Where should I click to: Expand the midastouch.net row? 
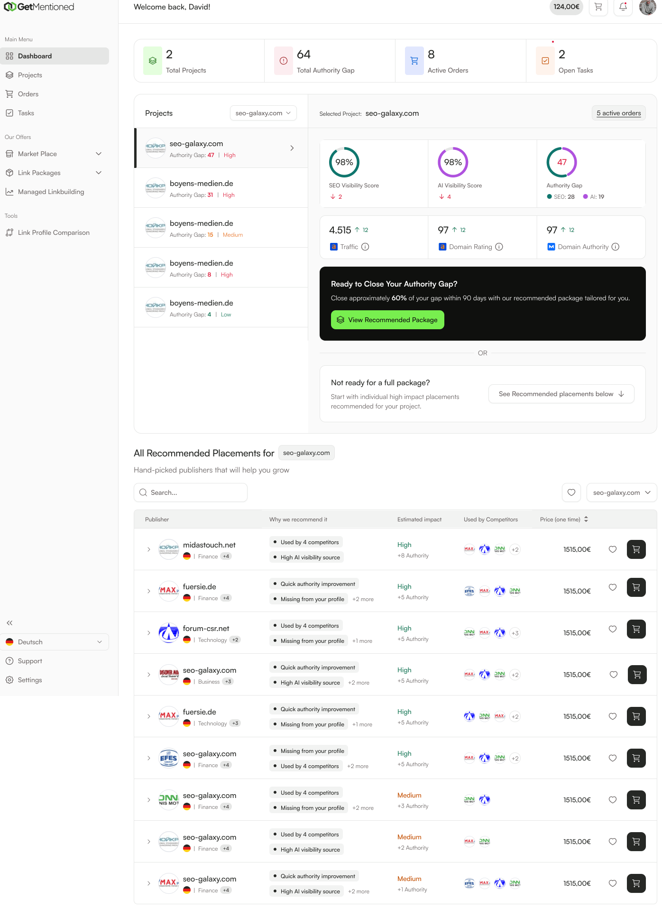coord(149,549)
